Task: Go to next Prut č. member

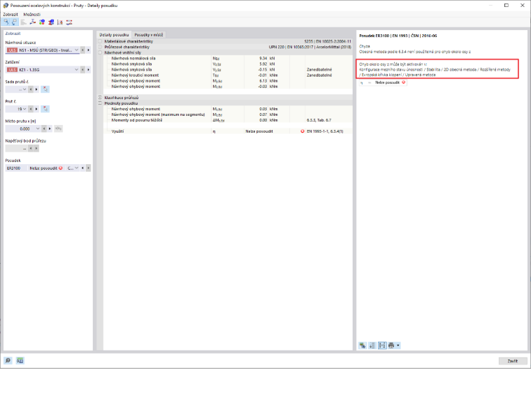Action: 36,109
